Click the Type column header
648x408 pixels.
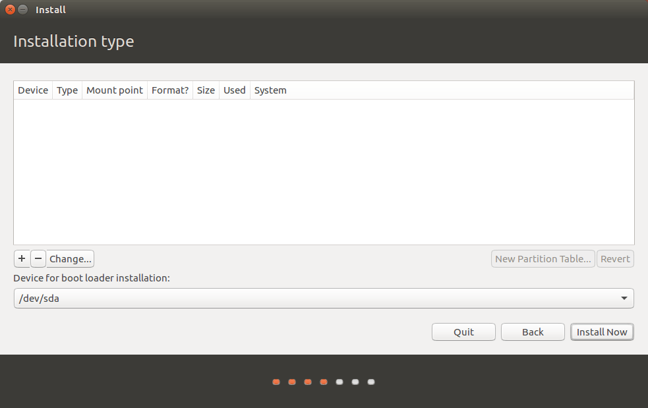[x=67, y=90]
